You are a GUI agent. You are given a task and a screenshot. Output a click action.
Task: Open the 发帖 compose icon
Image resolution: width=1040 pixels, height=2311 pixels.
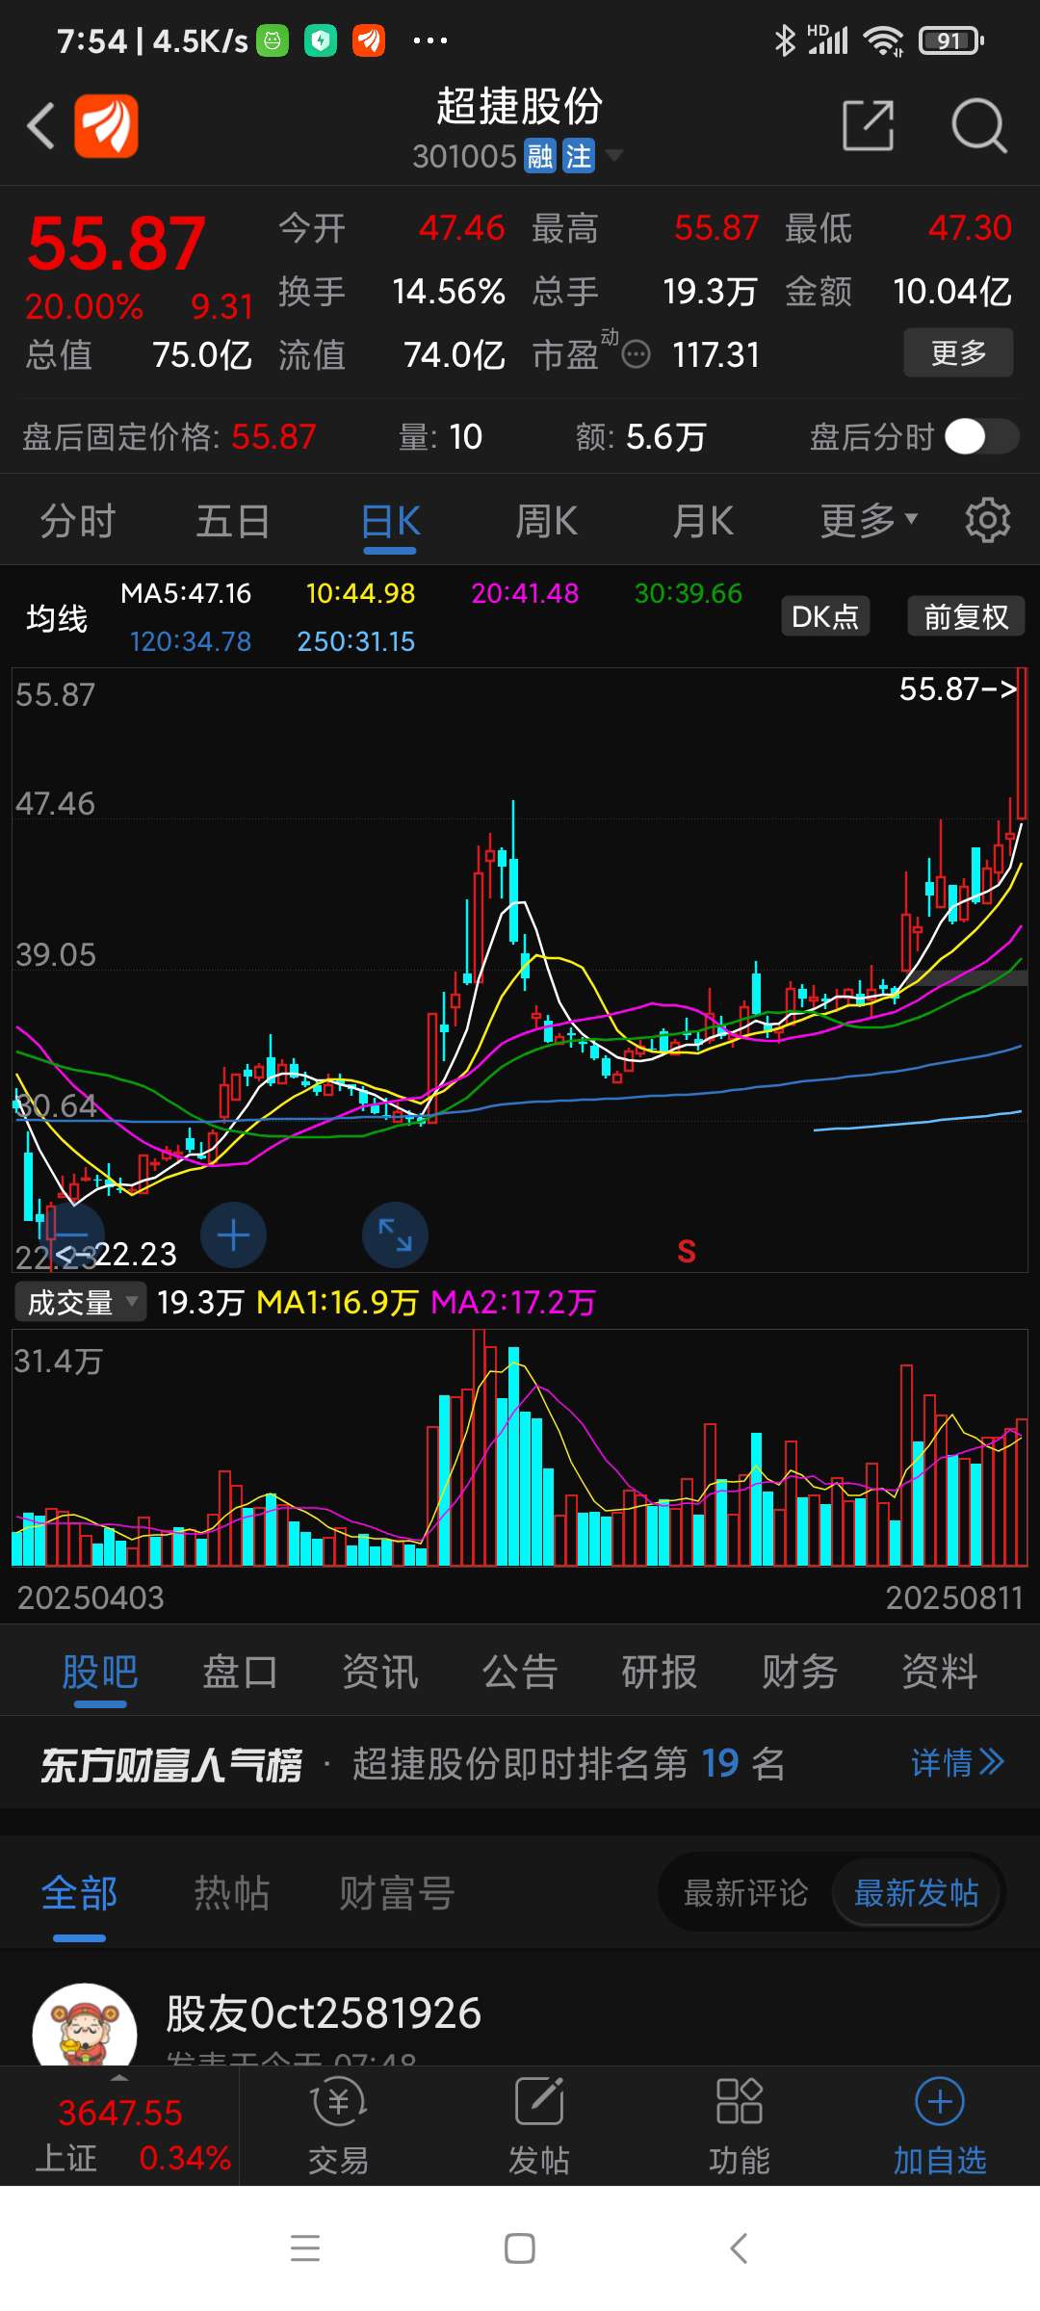click(x=539, y=2126)
